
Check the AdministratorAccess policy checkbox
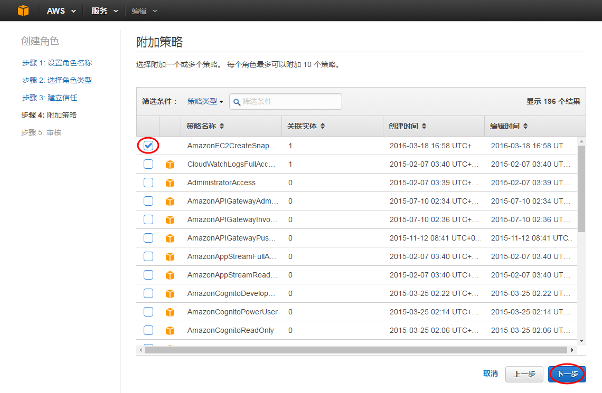click(x=148, y=183)
